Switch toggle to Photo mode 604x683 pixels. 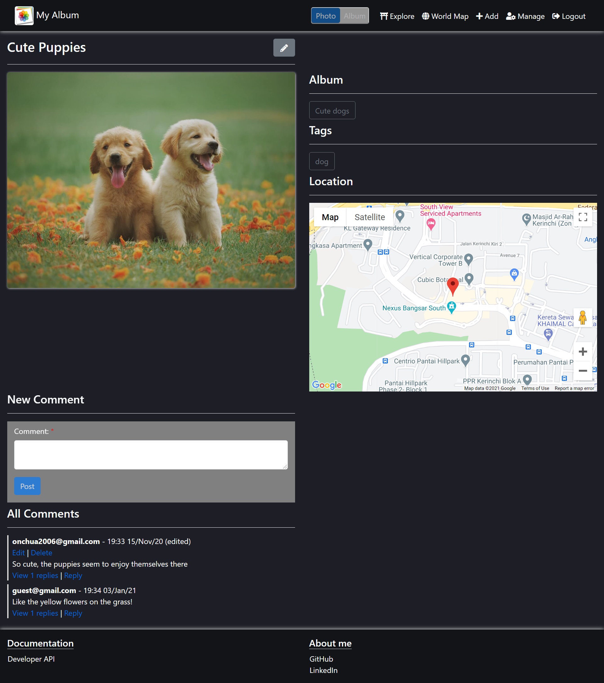[326, 16]
